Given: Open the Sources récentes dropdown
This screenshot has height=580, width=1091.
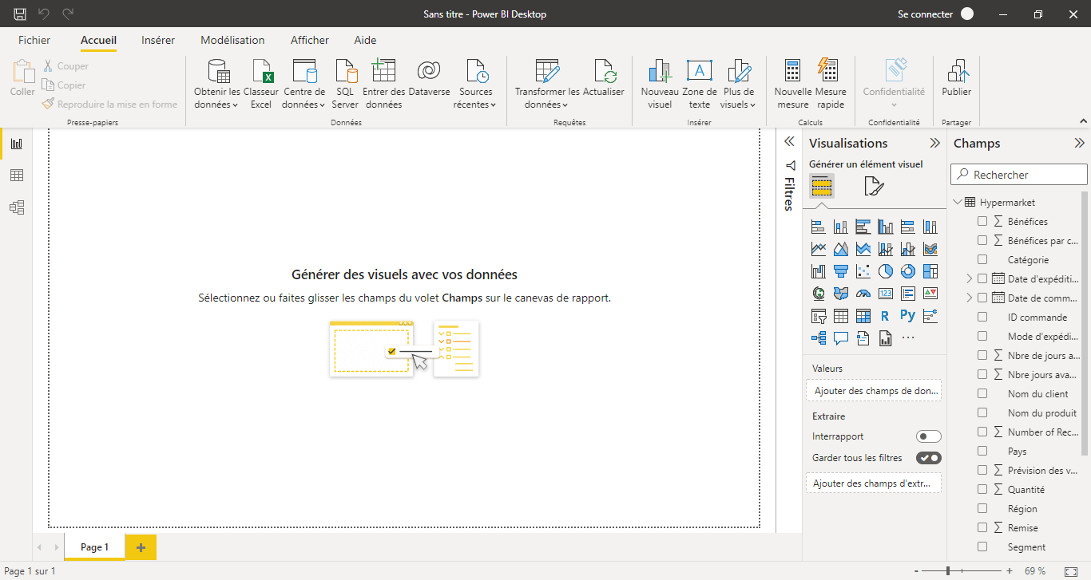Looking at the screenshot, I should click(x=475, y=83).
